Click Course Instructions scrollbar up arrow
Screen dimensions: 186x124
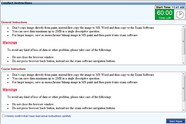183,73
